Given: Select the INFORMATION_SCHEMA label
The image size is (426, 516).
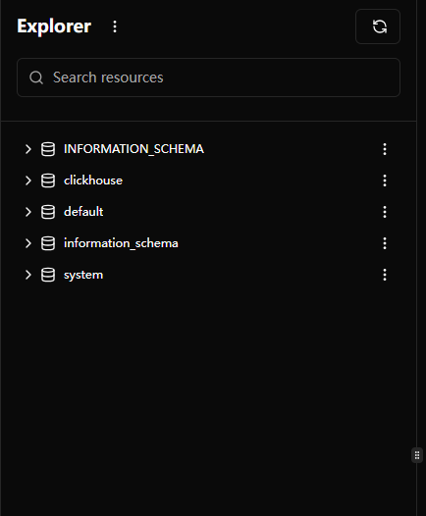Looking at the screenshot, I should 134,149.
